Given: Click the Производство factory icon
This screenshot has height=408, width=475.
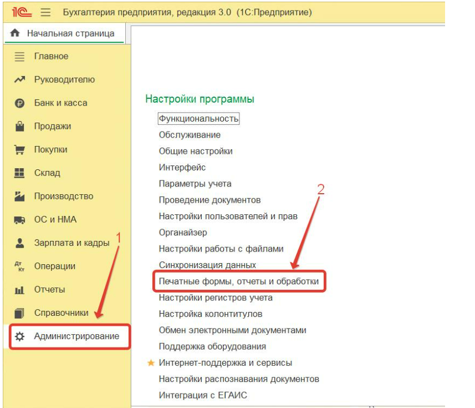Looking at the screenshot, I should [20, 197].
